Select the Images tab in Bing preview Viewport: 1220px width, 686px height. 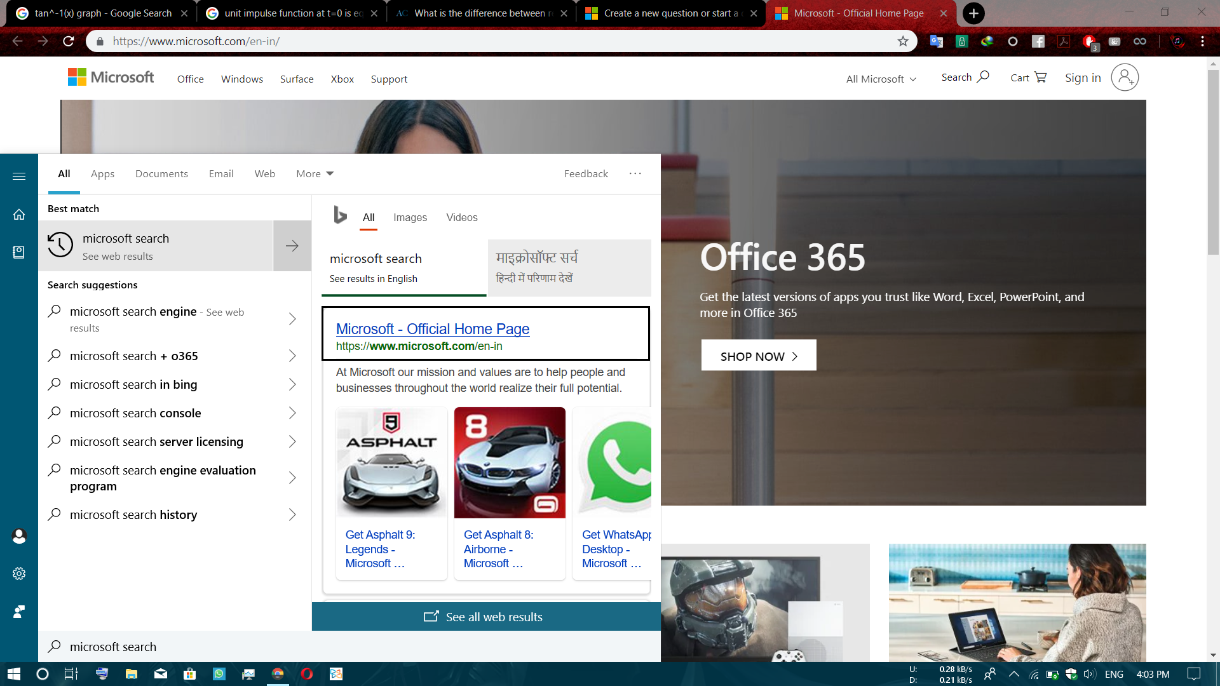tap(410, 217)
